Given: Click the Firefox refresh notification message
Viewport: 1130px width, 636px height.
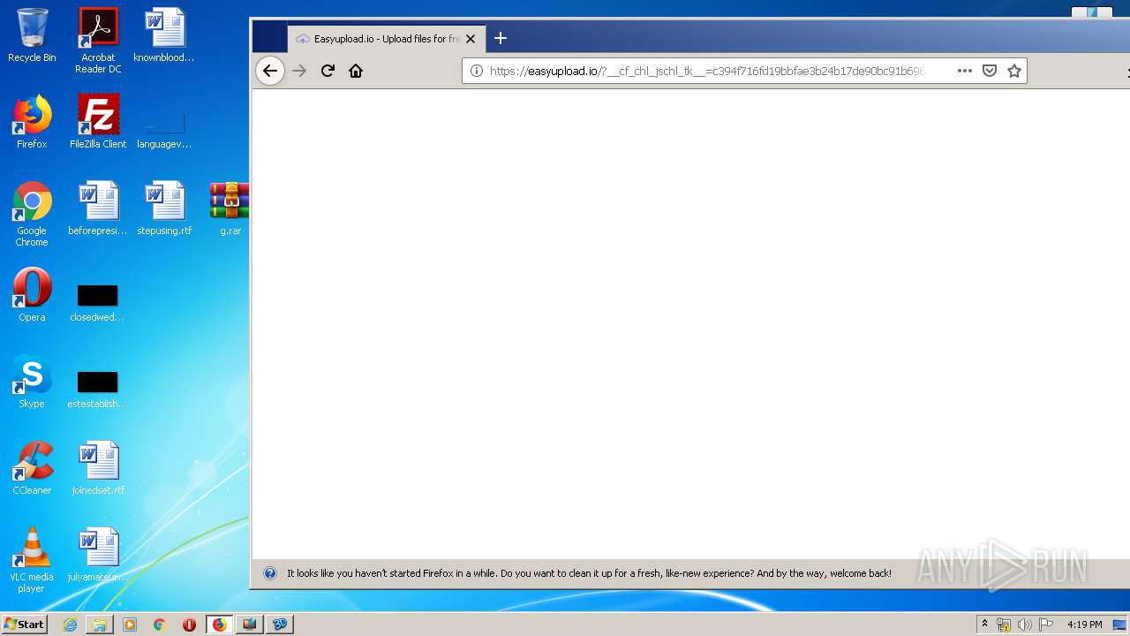Looking at the screenshot, I should pyautogui.click(x=589, y=573).
